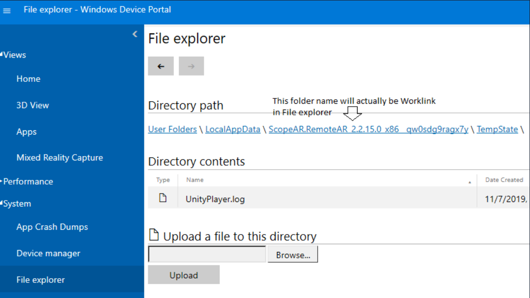
Task: Open the App Crash Dumps page
Action: (x=51, y=227)
